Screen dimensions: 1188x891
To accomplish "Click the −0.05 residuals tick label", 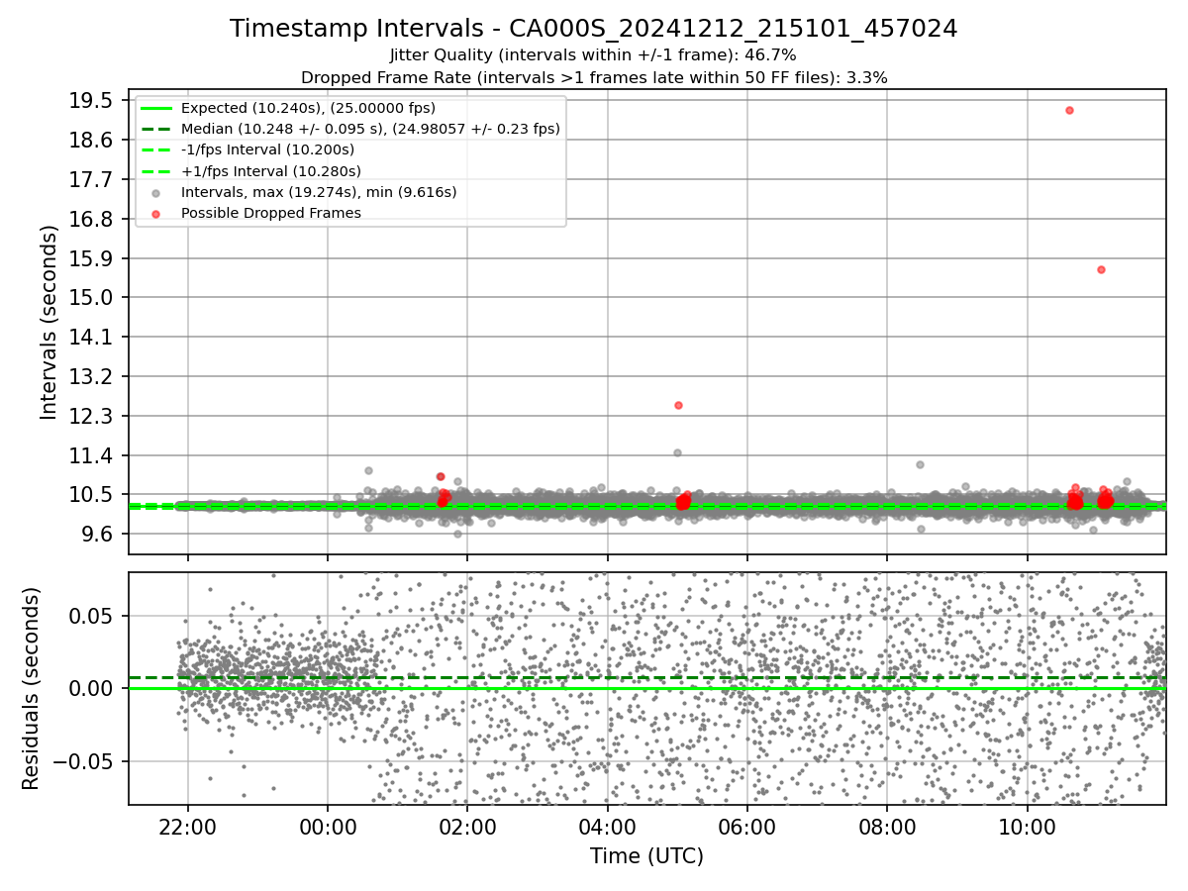I will point(83,761).
